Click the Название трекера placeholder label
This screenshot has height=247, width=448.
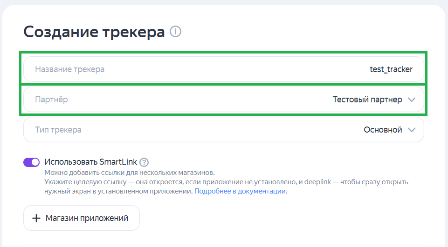pyautogui.click(x=70, y=69)
